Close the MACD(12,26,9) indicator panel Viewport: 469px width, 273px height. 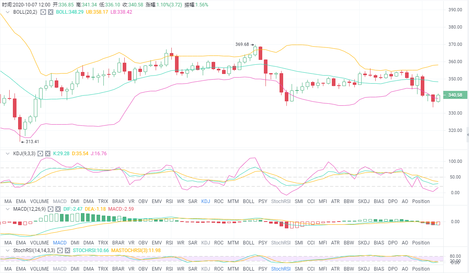58,209
